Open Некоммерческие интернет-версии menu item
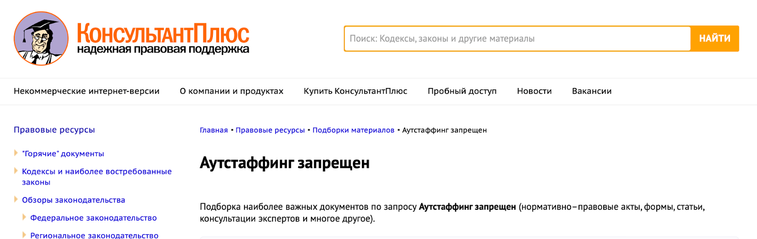757x239 pixels. (87, 91)
